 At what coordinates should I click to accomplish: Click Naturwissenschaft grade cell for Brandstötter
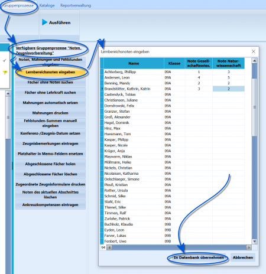tap(229, 89)
